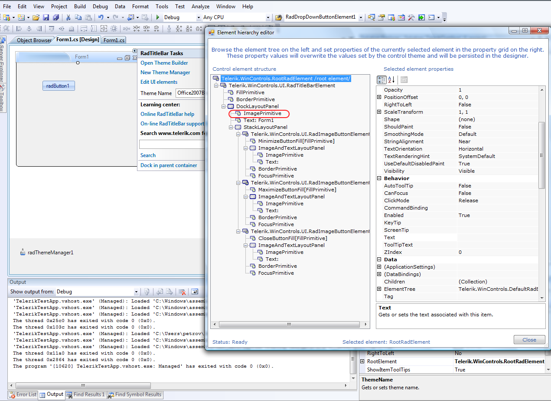Click the Undo arrow icon
Image resolution: width=551 pixels, height=401 pixels.
101,18
